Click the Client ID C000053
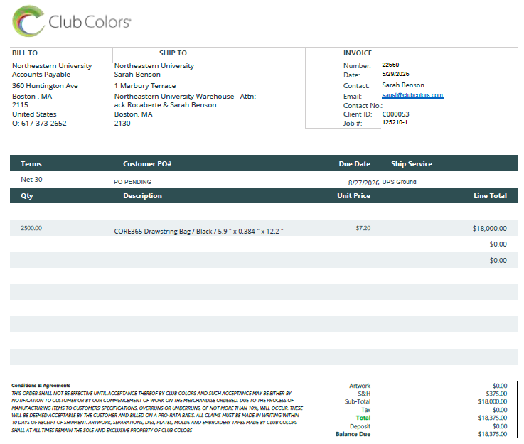 (395, 114)
